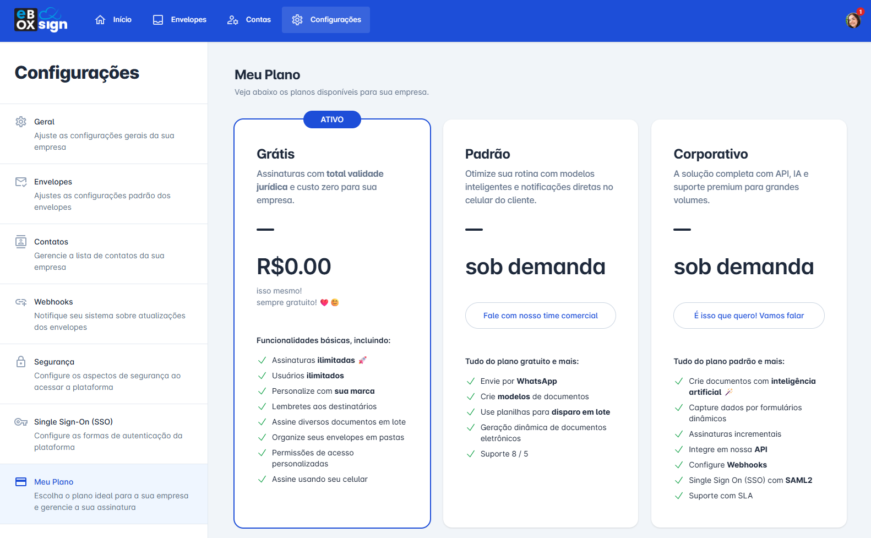The width and height of the screenshot is (871, 538).
Task: Click the checkmark beside Assinaturas ilimitadas
Action: [262, 360]
